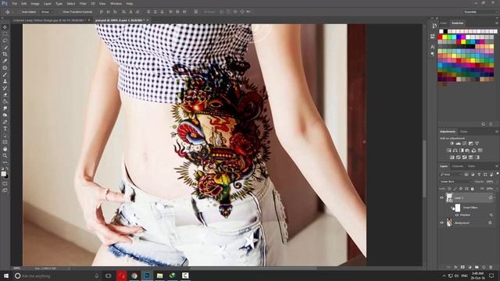Open the collapsed Character panel icon

tap(433, 47)
